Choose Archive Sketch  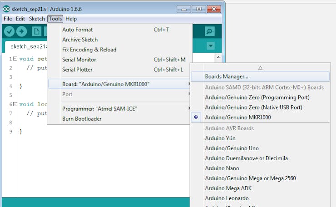(x=119, y=39)
